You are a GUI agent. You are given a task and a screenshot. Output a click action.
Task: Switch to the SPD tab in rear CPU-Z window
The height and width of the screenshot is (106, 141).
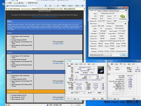click(125, 64)
